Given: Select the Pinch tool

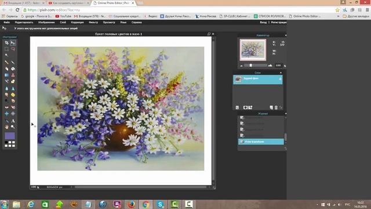Looking at the screenshot, I should tap(13, 114).
